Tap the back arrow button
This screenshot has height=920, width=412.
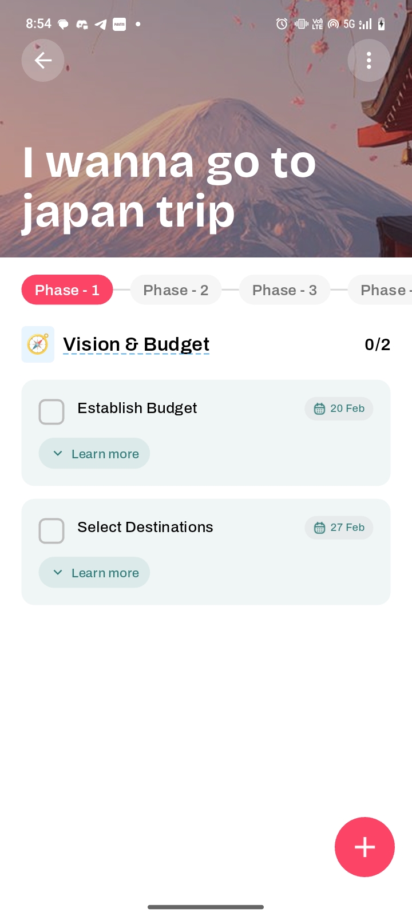click(x=43, y=60)
